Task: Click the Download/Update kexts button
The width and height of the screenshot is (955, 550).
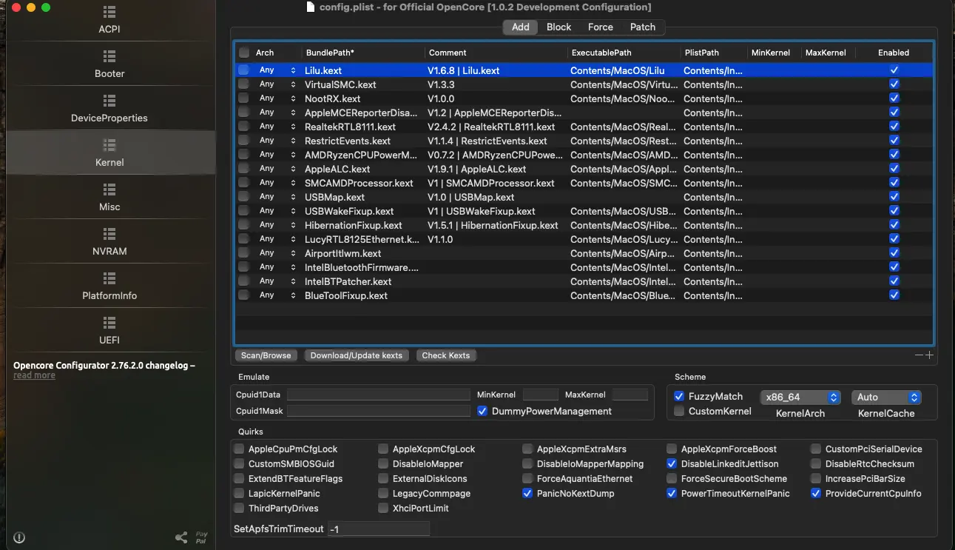Action: [357, 355]
